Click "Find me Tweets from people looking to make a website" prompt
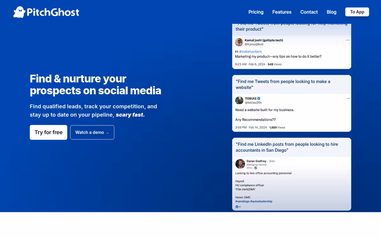 pos(283,84)
